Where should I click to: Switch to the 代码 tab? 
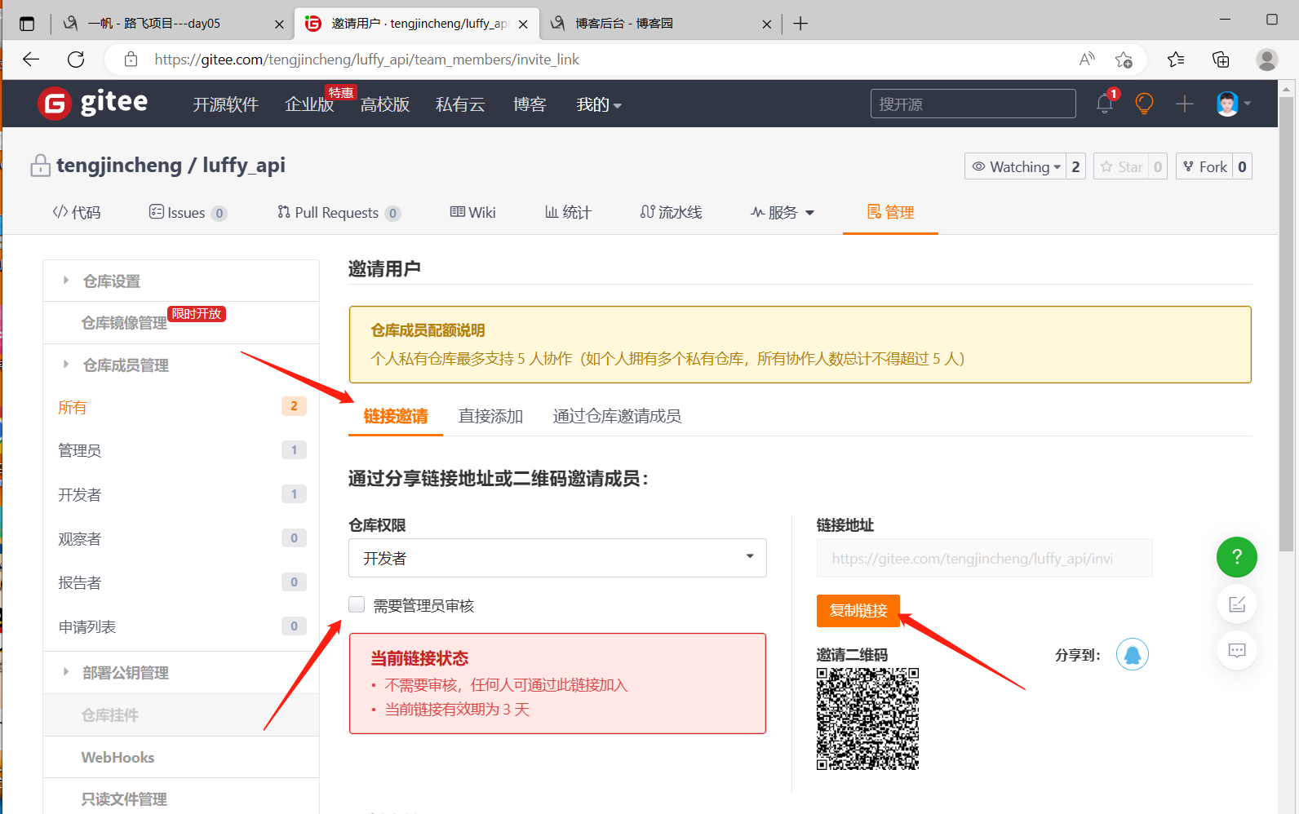pyautogui.click(x=77, y=212)
